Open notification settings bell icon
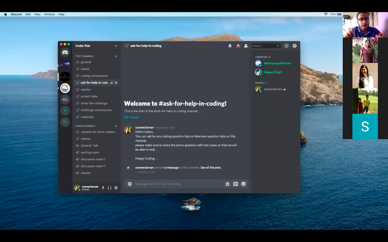The height and width of the screenshot is (242, 388). 230,46
